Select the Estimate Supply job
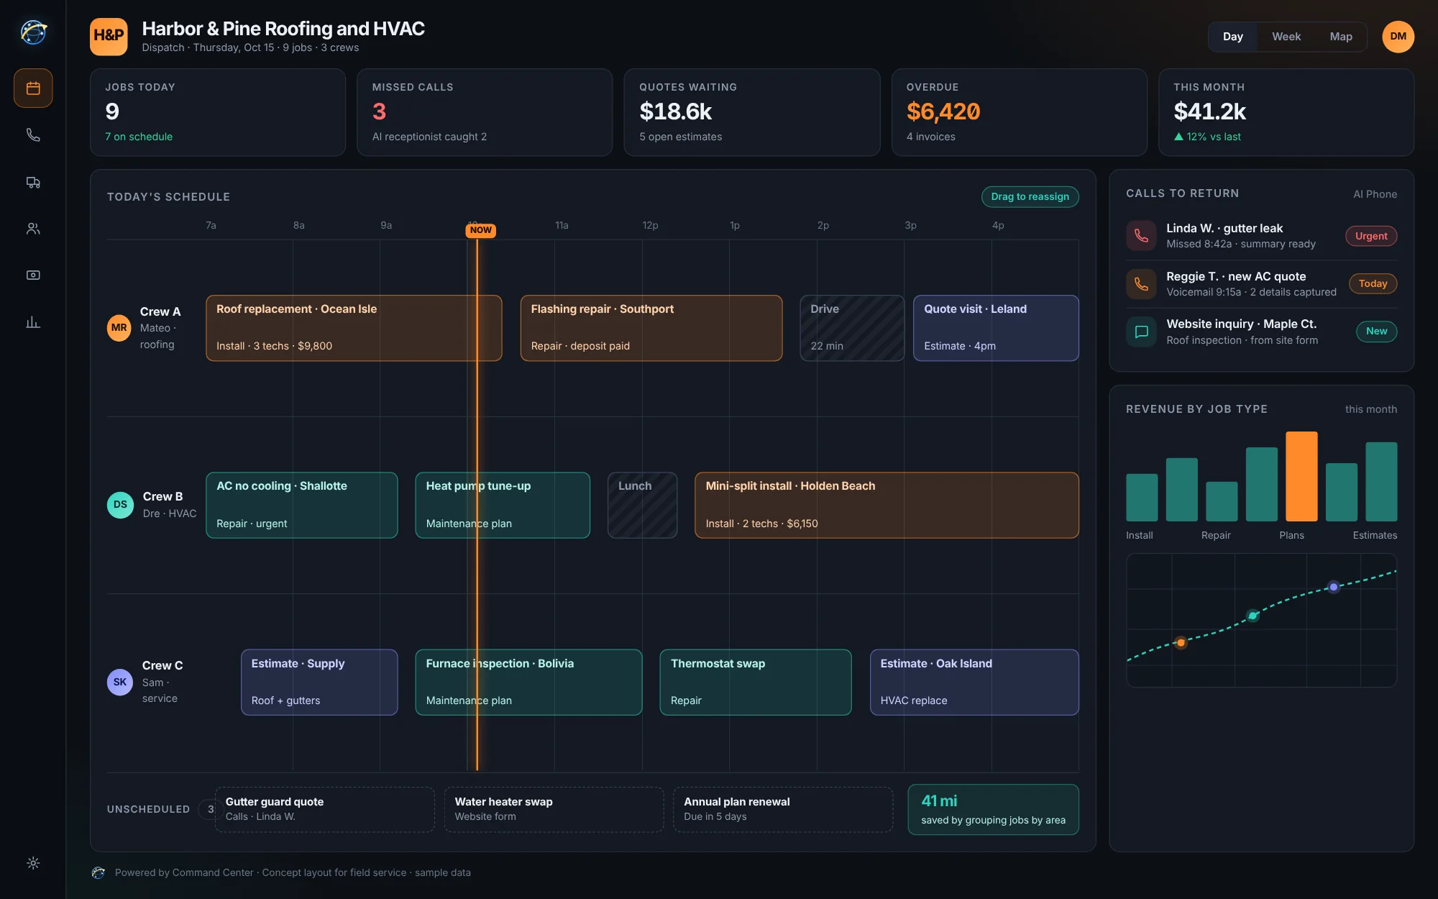 tap(319, 683)
